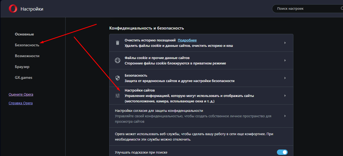Viewport: 343px width, 156px height.
Task: Open the Оцените Opera link
Action: click(x=21, y=94)
